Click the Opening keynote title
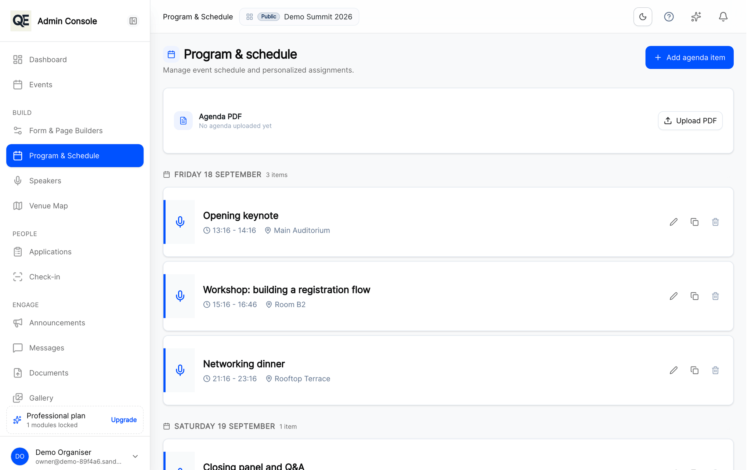 [x=241, y=216]
